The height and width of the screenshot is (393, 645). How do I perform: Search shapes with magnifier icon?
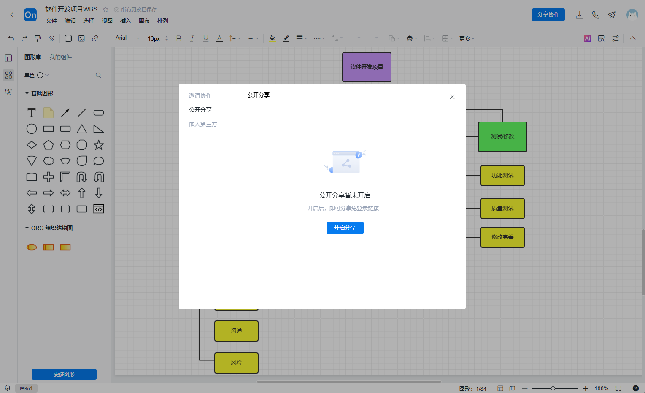pos(98,75)
